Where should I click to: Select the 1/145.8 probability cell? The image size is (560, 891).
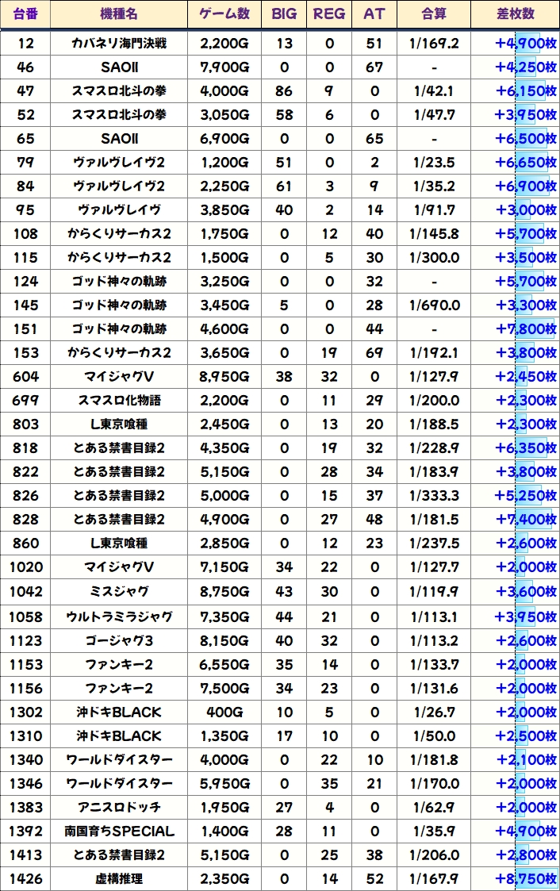click(434, 234)
